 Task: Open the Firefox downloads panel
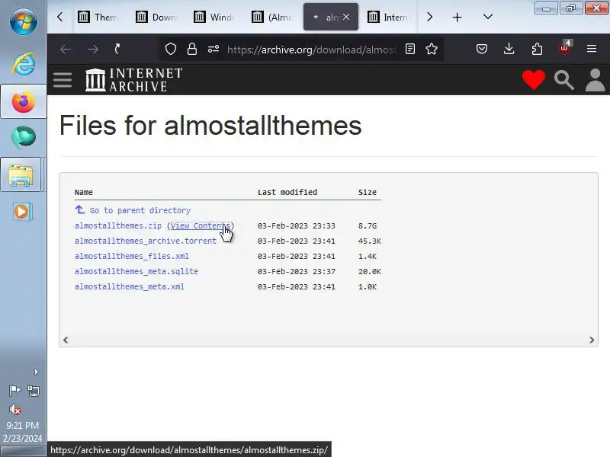[509, 49]
